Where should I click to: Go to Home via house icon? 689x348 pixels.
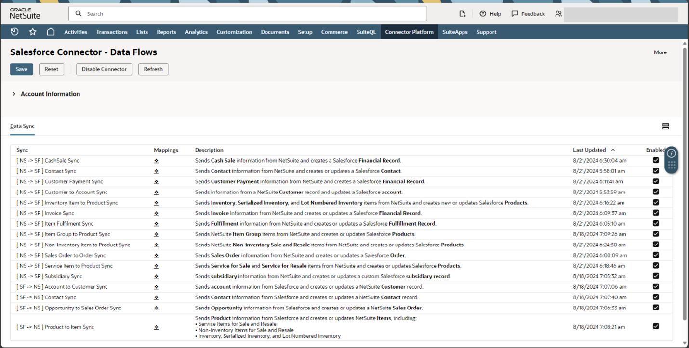tap(51, 32)
